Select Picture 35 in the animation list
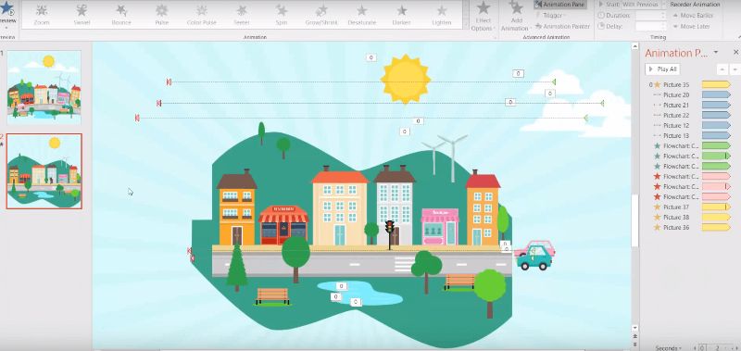 pyautogui.click(x=676, y=84)
